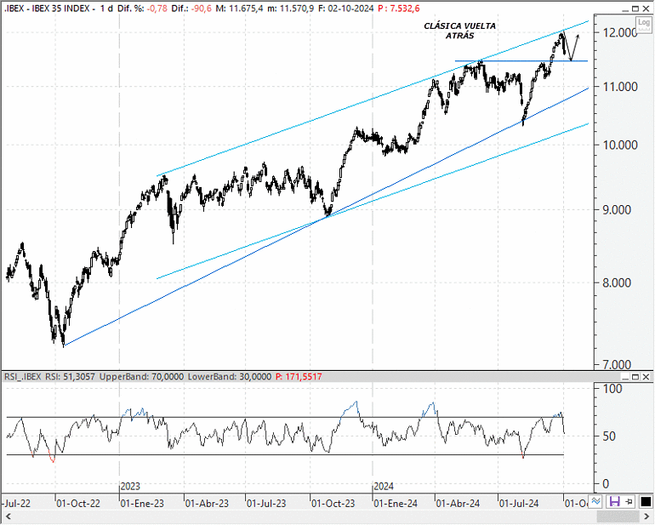The width and height of the screenshot is (655, 525).
Task: Click the 'F: 02-10-2024' date in header
Action: [346, 9]
